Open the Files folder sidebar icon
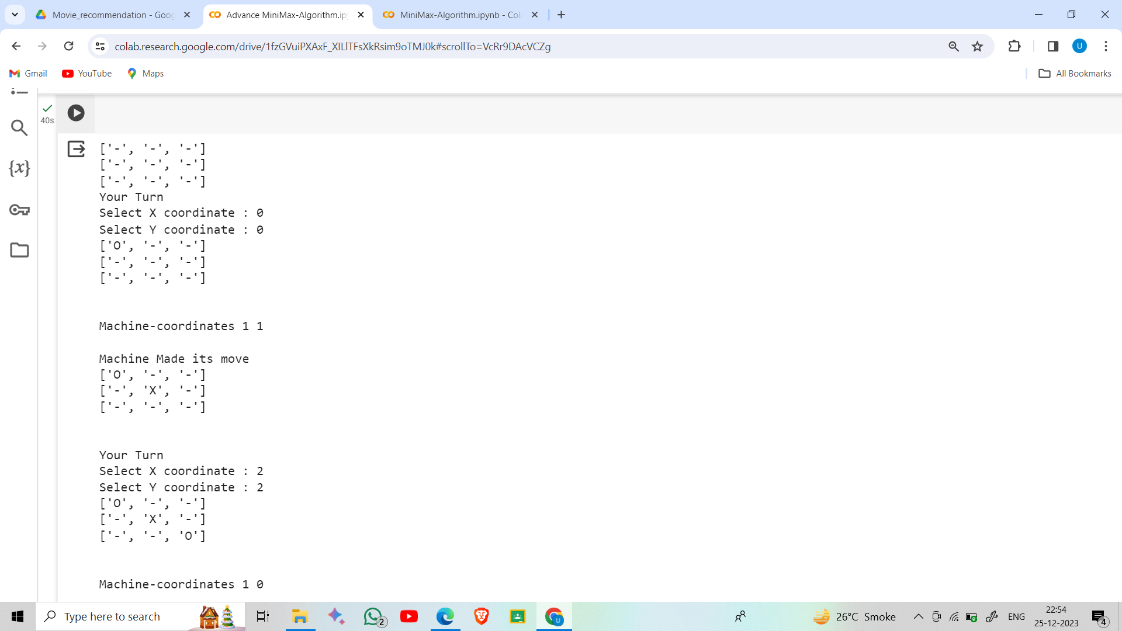 click(19, 250)
